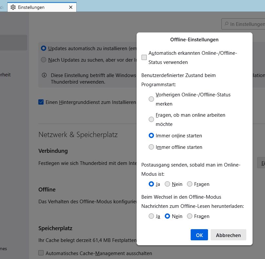Click the 'Ihr Cache belegt derzeit 61,4 MB' text

point(87,240)
